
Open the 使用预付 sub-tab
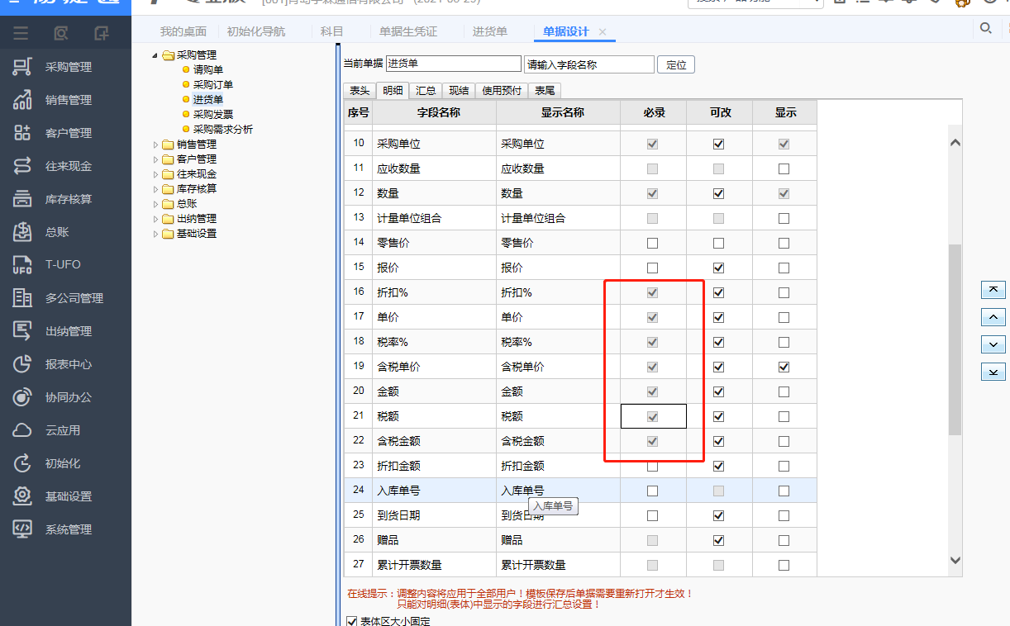pos(502,91)
